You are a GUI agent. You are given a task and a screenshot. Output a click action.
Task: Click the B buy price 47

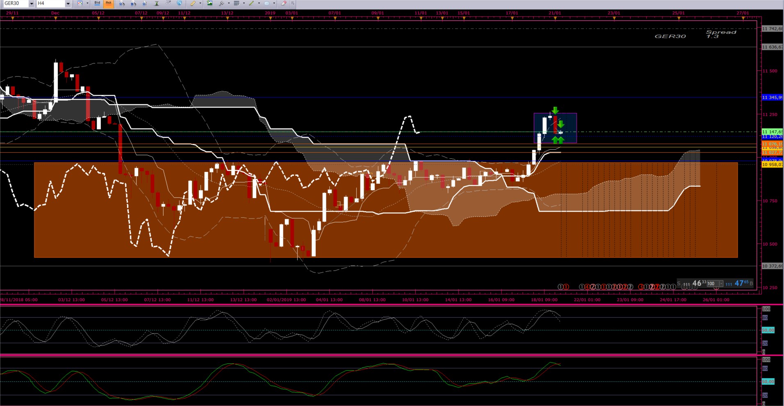740,283
